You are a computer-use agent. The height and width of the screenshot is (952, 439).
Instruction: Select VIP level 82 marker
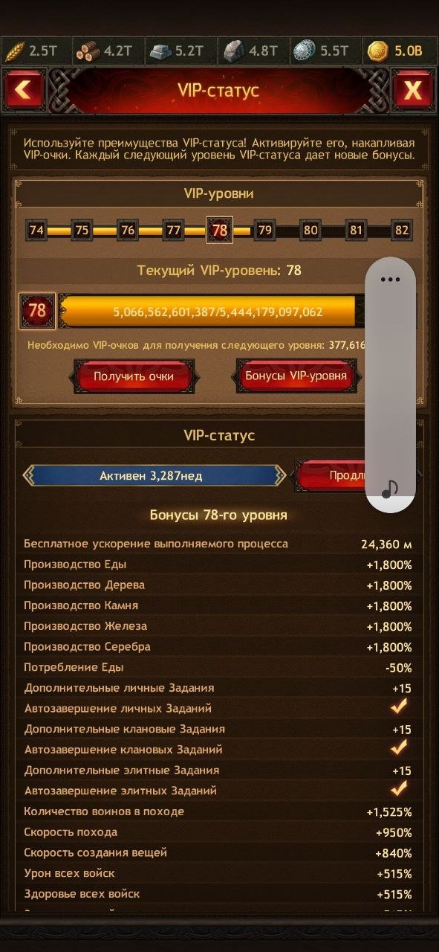[x=402, y=231]
